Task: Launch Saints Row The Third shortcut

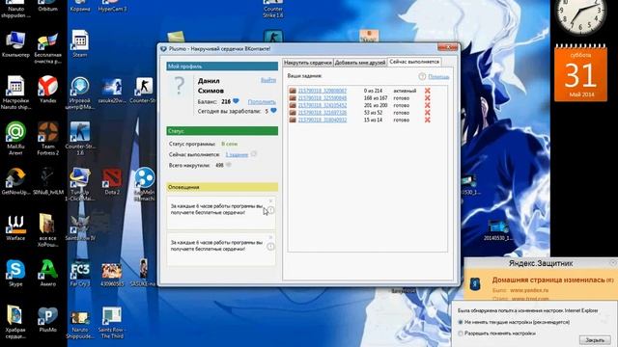Action: pyautogui.click(x=112, y=323)
